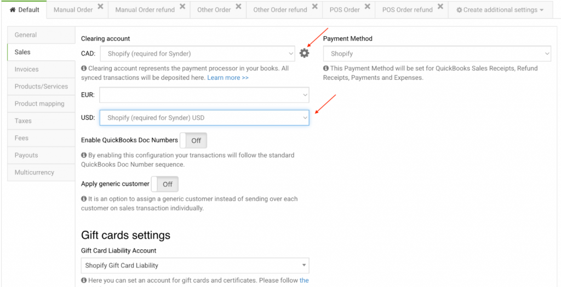Switch to the Default tab
The image size is (561, 287).
(x=24, y=10)
